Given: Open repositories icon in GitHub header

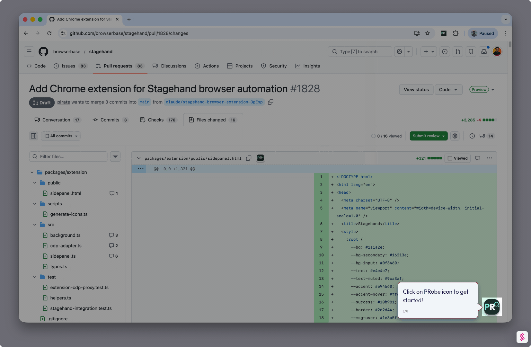Looking at the screenshot, I should (471, 51).
